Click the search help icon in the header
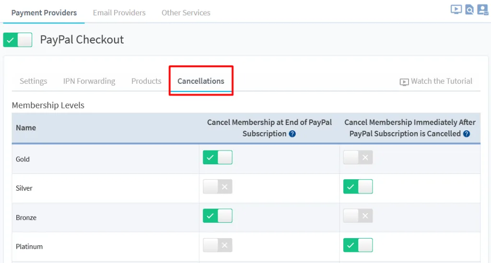This screenshot has height=263, width=491. click(469, 10)
